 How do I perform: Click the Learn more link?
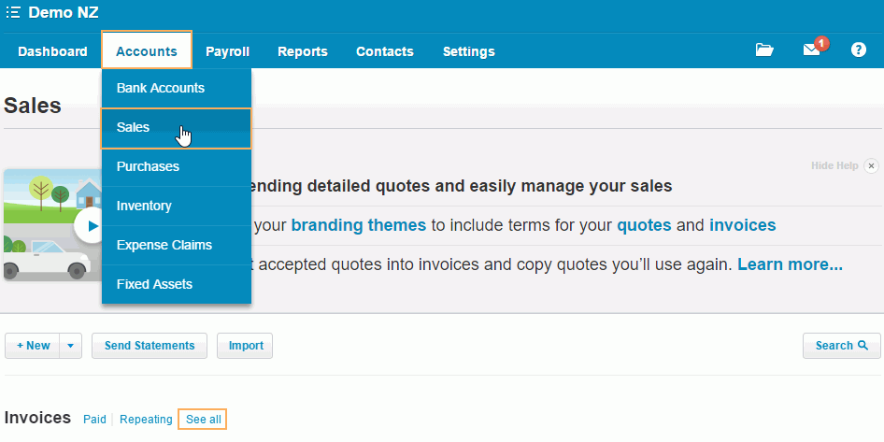790,264
